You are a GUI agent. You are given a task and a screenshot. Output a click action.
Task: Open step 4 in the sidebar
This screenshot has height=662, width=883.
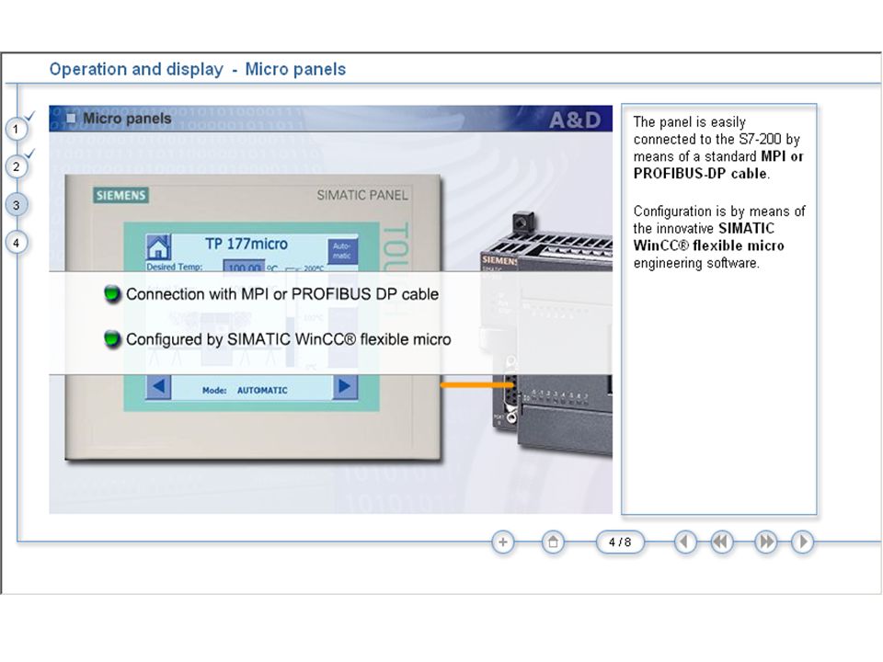17,243
